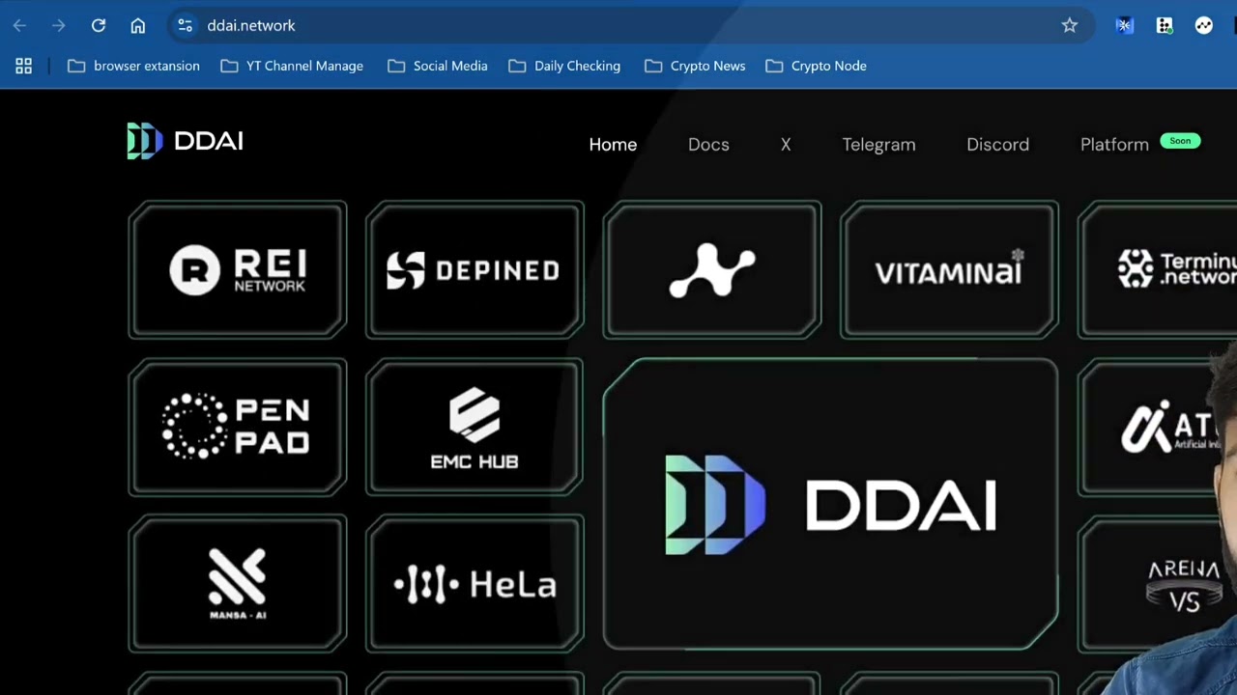The height and width of the screenshot is (695, 1237).
Task: Click the Terminus knot logo icon
Action: coord(1136,268)
